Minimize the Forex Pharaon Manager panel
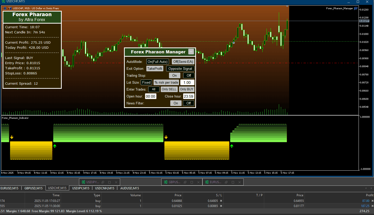374x215 pixels. pyautogui.click(x=191, y=52)
